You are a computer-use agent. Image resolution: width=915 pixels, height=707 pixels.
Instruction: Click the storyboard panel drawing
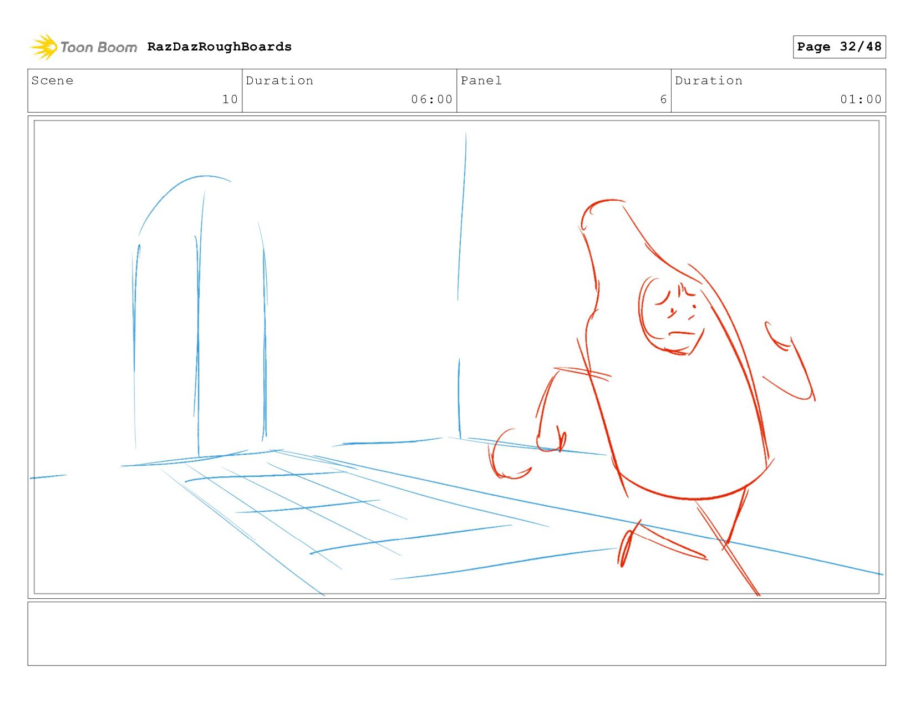(457, 357)
